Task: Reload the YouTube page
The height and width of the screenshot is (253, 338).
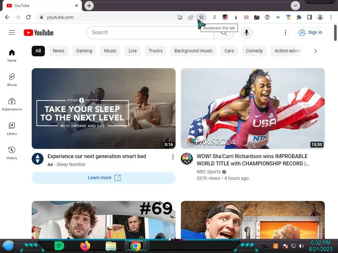Action: pyautogui.click(x=28, y=17)
